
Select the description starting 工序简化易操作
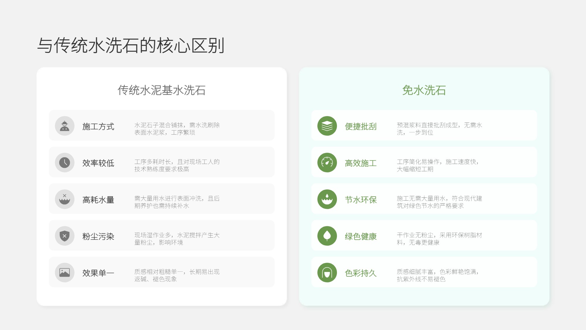438,165
